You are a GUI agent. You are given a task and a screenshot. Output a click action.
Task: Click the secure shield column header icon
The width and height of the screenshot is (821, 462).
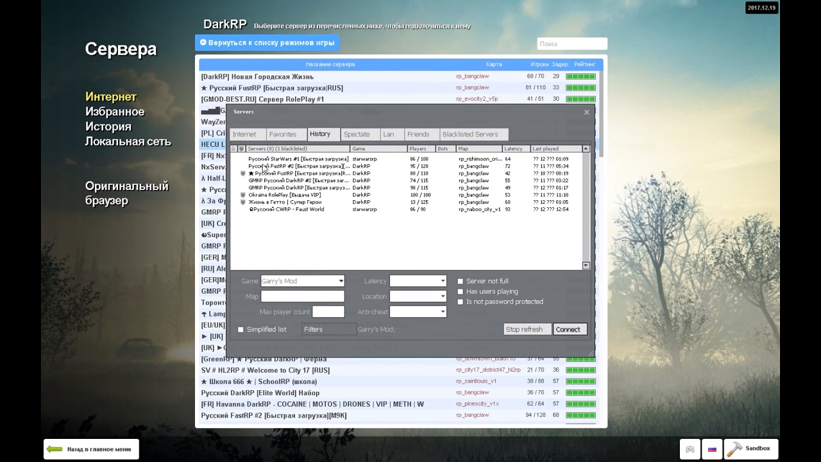point(241,149)
